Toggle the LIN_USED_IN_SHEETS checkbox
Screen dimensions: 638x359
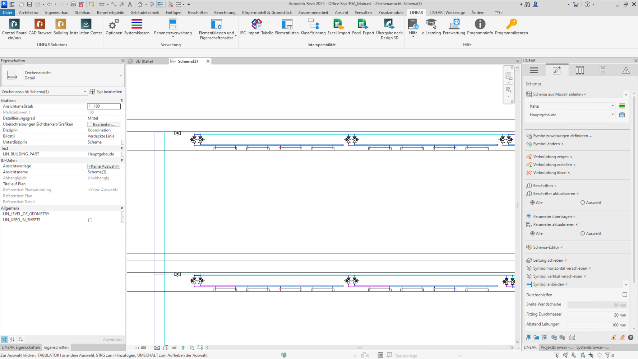[90, 220]
